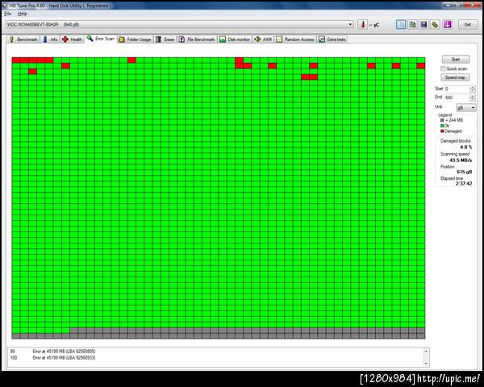Open the Help menu
Screen dimensions: 484x387
[23, 14]
